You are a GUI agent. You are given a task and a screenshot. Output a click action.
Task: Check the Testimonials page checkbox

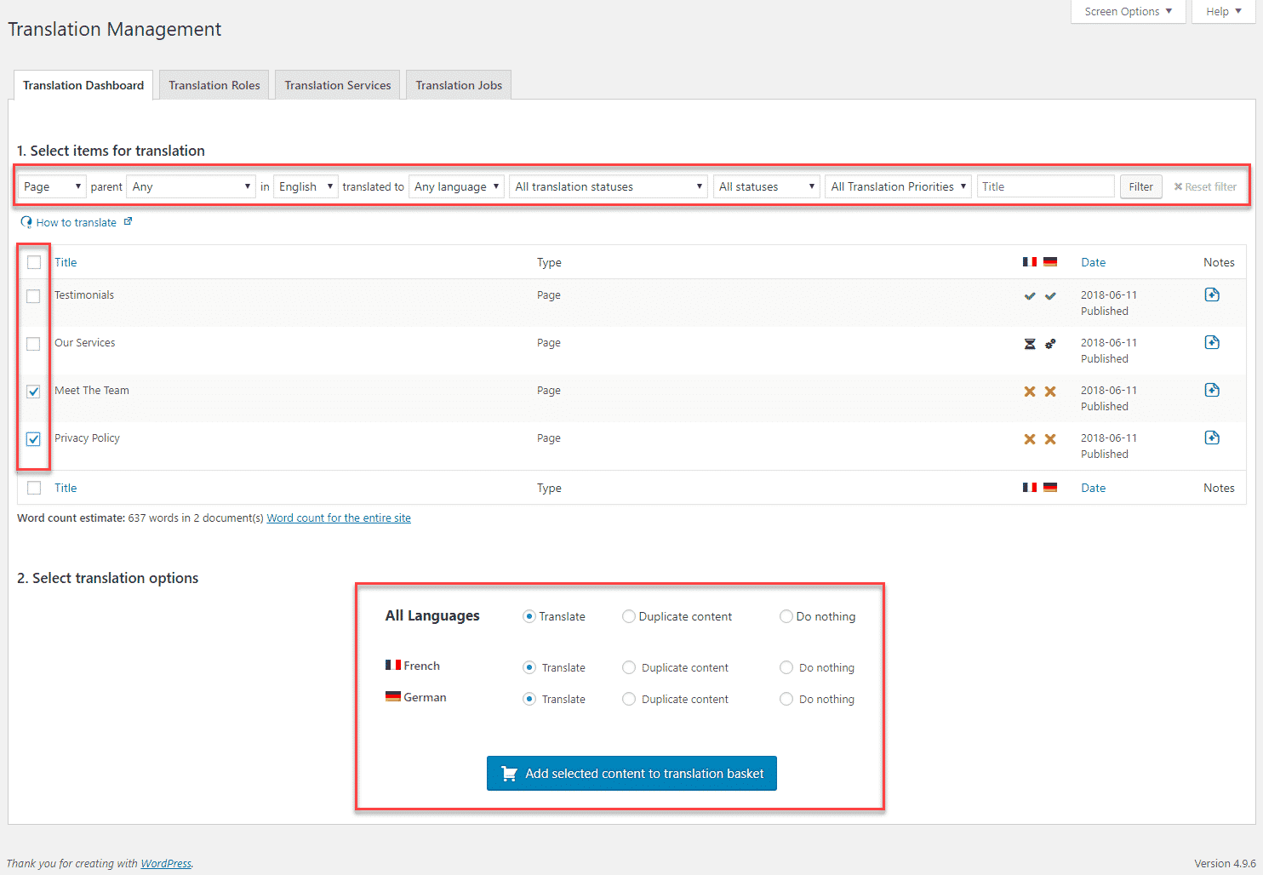(33, 296)
